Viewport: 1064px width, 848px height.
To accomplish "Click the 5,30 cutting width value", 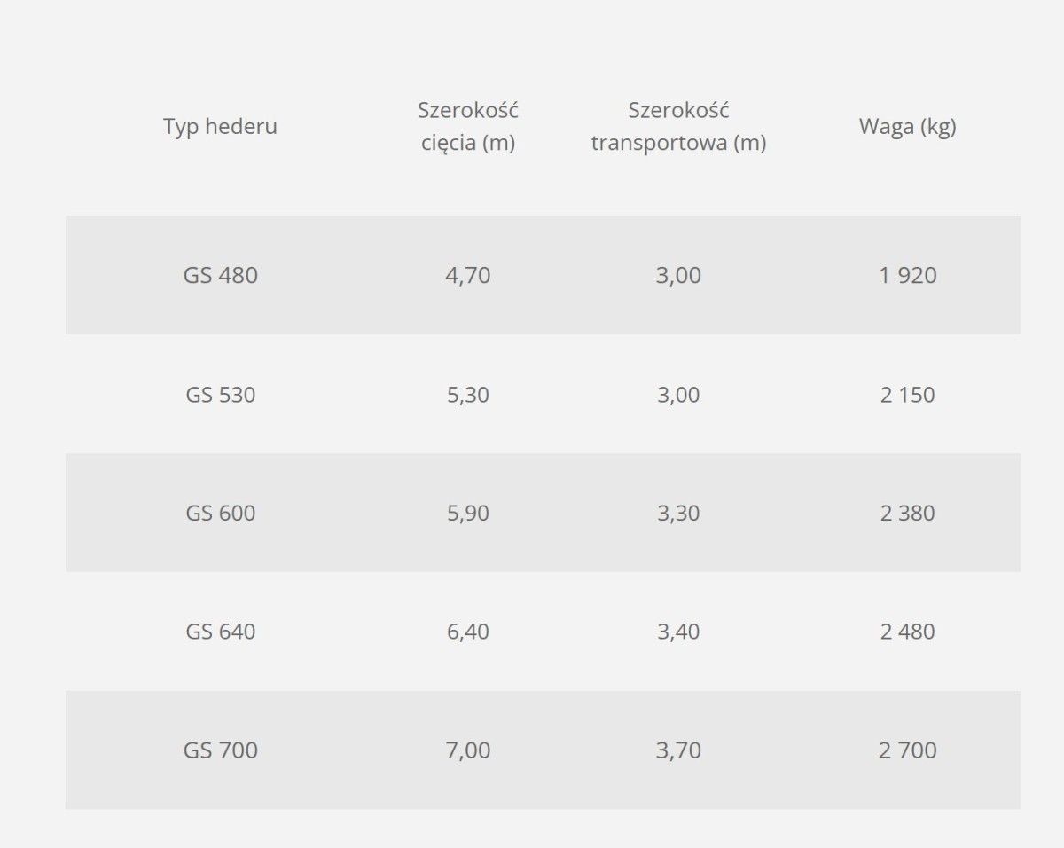I will (468, 395).
